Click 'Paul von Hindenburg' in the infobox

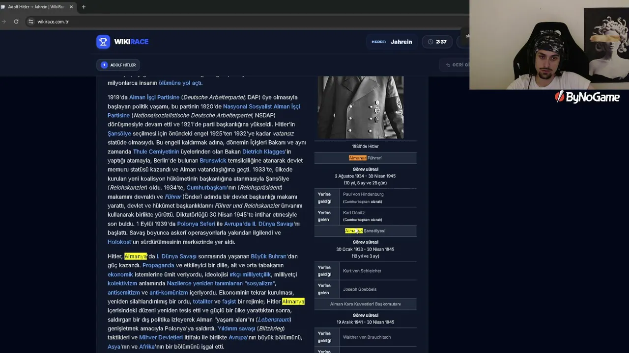click(363, 194)
